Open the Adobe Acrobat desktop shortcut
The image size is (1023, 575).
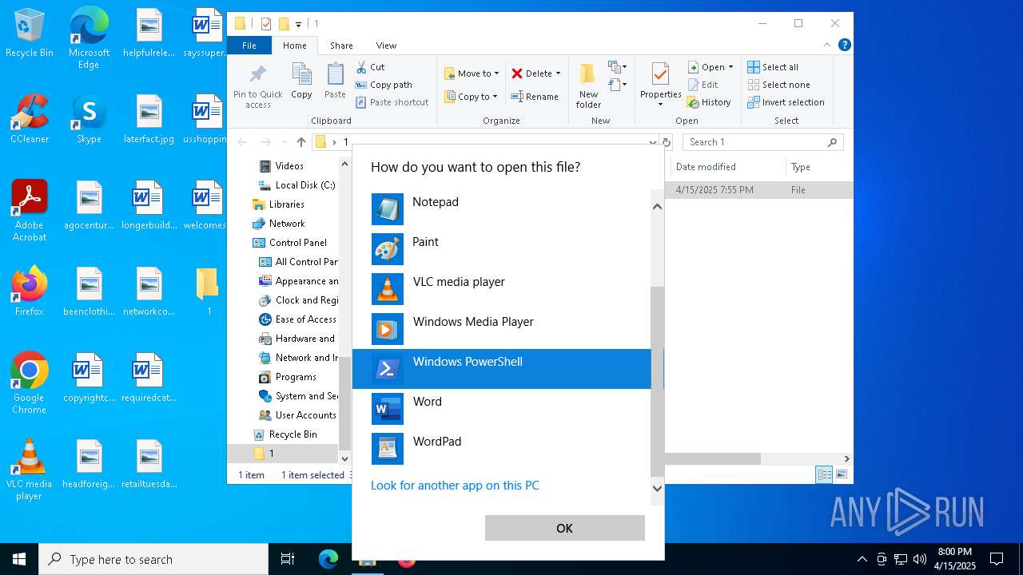29,210
